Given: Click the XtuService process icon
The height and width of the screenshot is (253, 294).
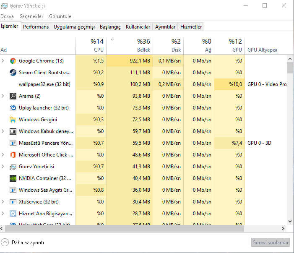Looking at the screenshot, I should click(13, 202).
